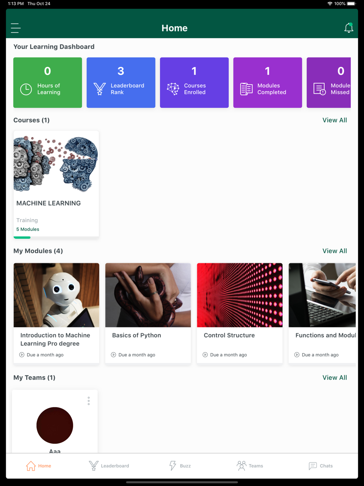The height and width of the screenshot is (486, 364).
Task: Tap the brain icon in Courses Enrolled card
Action: pos(173,89)
